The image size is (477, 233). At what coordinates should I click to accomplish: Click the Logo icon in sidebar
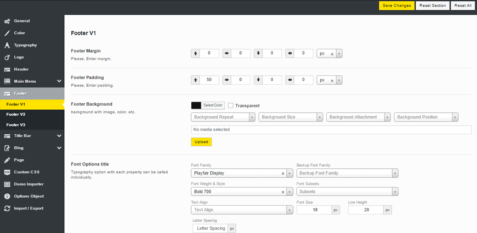7,57
